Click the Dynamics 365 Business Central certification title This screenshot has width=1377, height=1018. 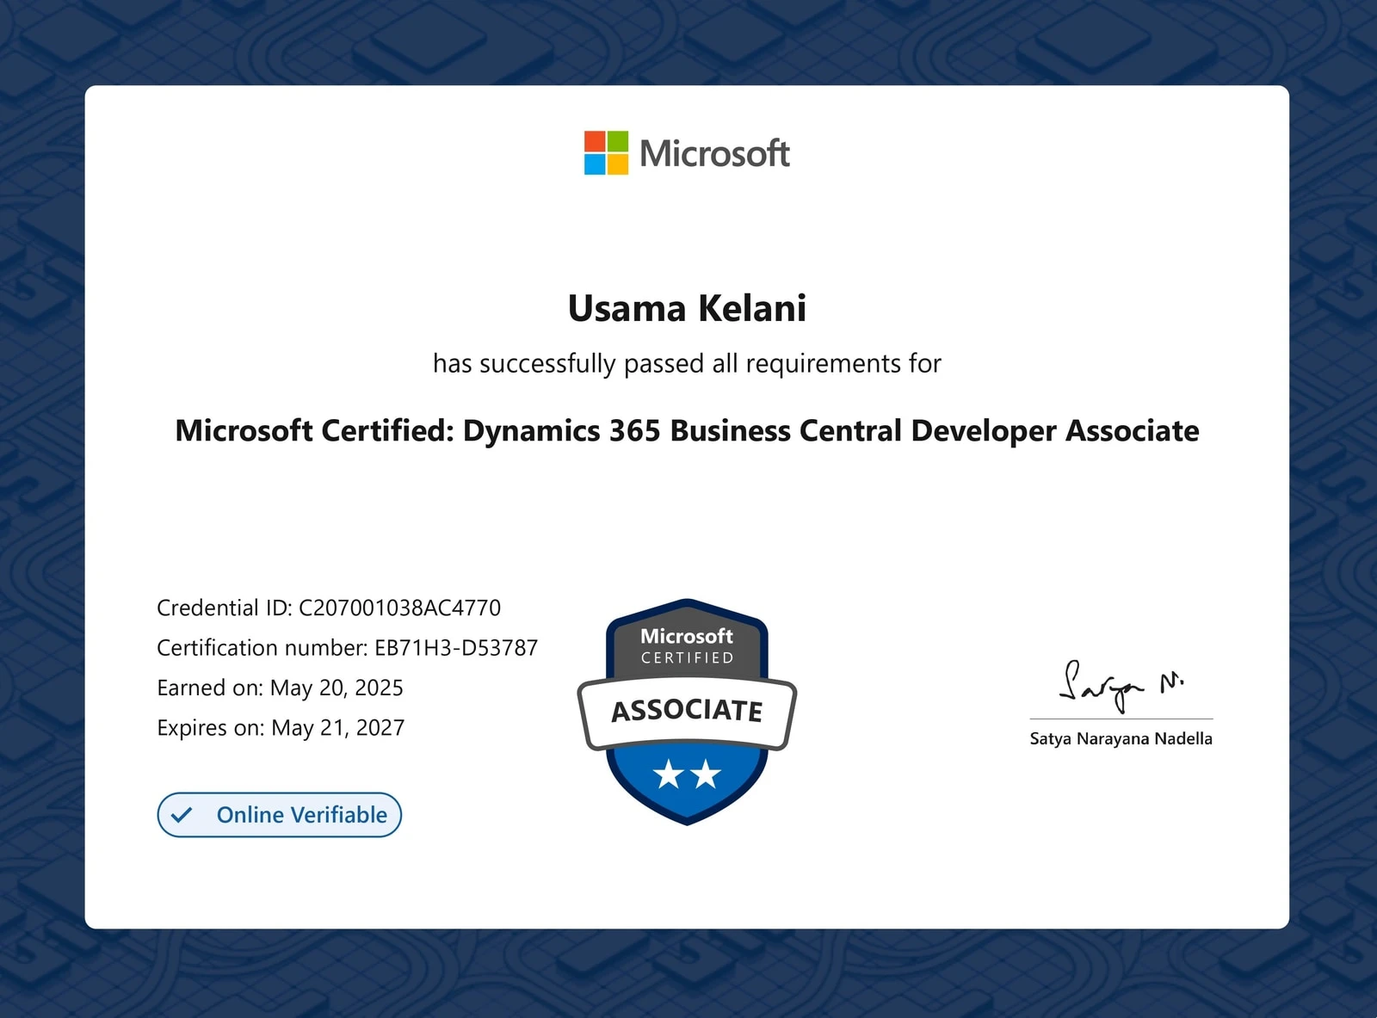click(687, 430)
